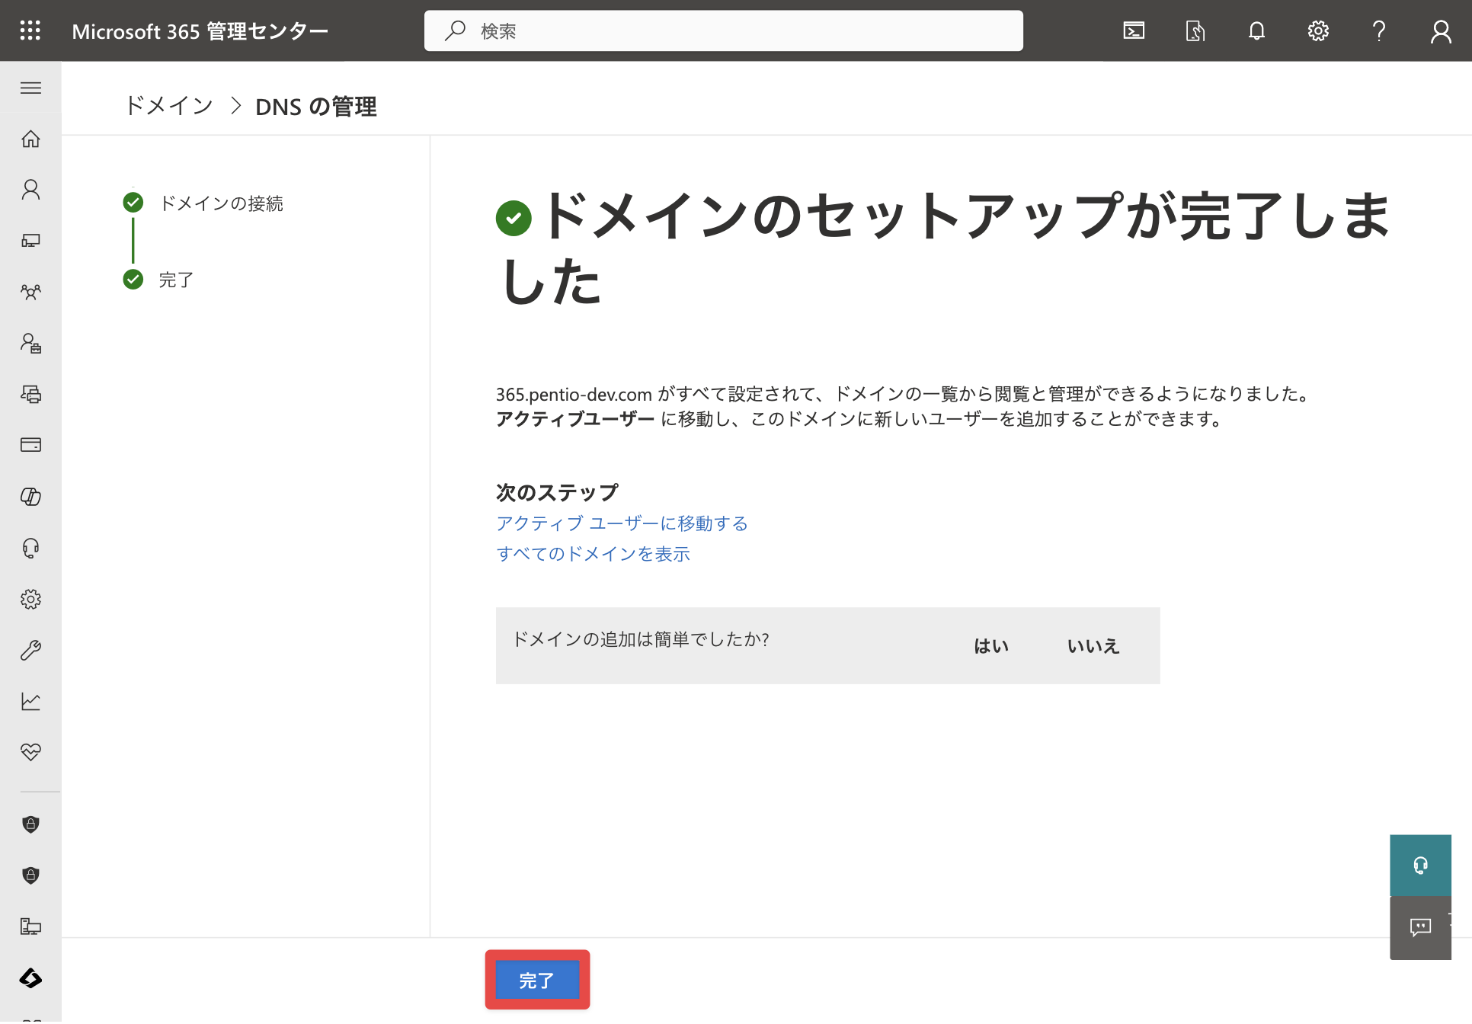Open the help question mark menu
This screenshot has height=1024, width=1472.
pyautogui.click(x=1379, y=30)
